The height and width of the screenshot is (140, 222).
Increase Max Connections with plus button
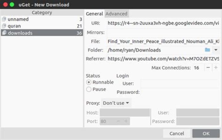tap(216, 68)
